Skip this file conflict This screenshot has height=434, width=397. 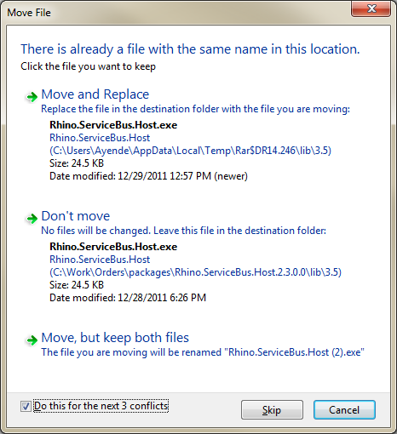point(272,410)
